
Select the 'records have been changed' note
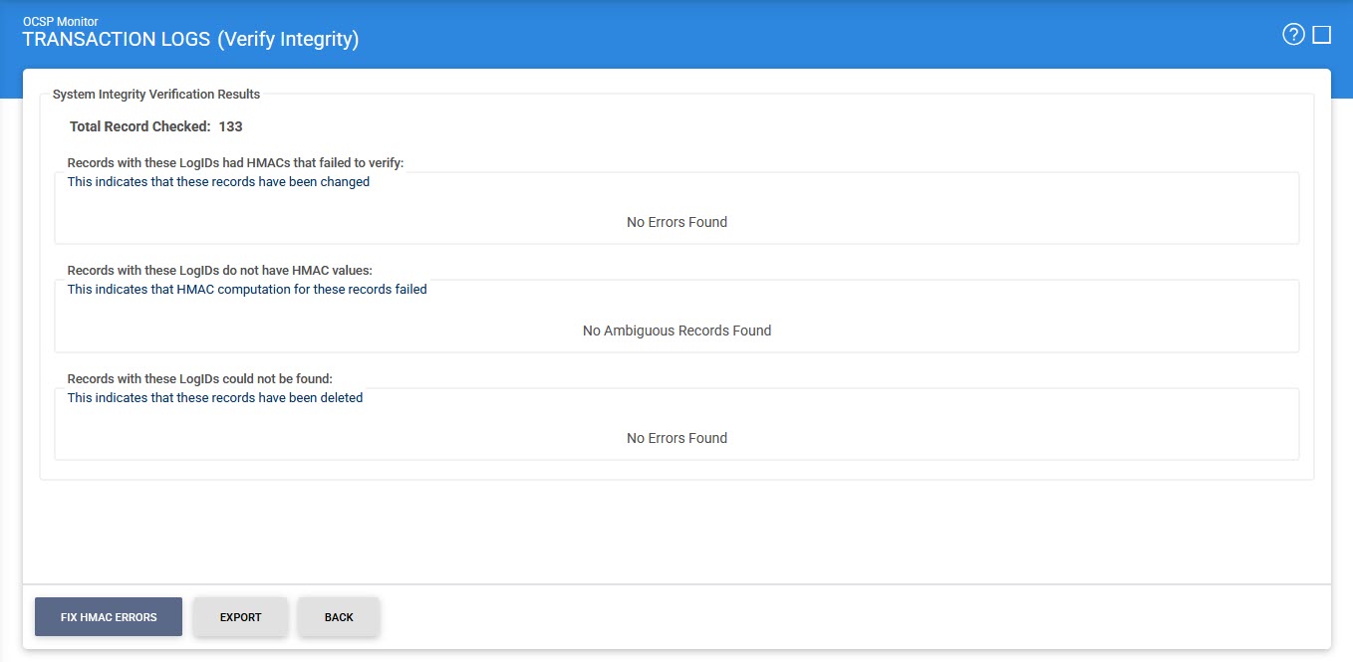coord(218,182)
